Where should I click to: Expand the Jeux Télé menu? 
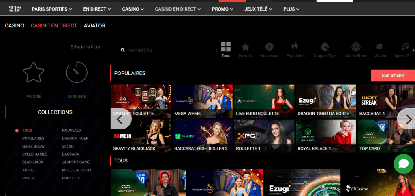(258, 9)
